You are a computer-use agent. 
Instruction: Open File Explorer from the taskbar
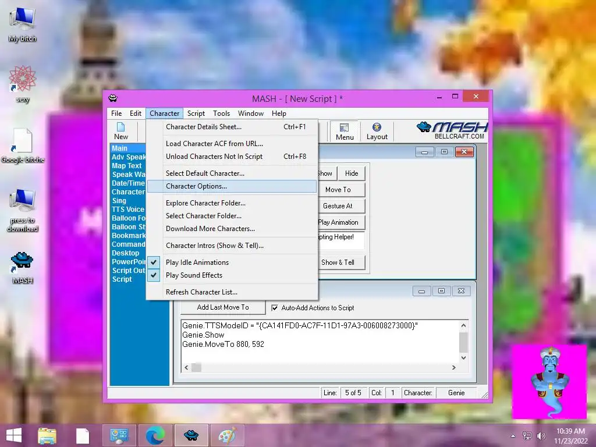47,435
